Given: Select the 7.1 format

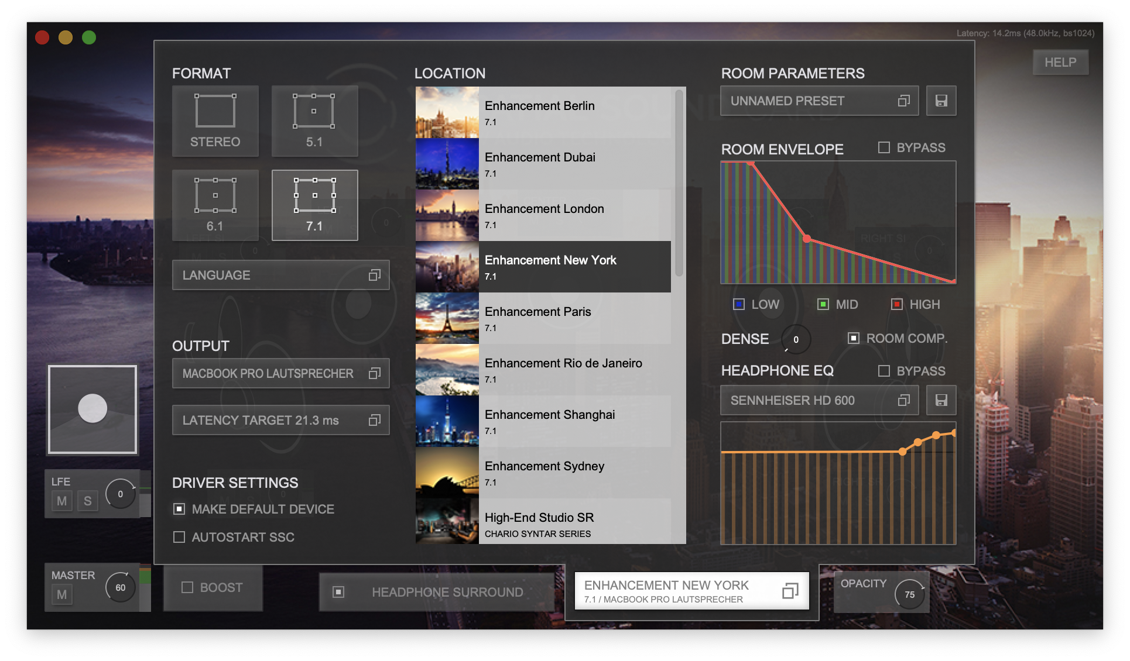Looking at the screenshot, I should [315, 205].
